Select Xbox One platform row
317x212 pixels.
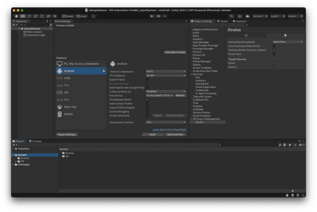81,107
